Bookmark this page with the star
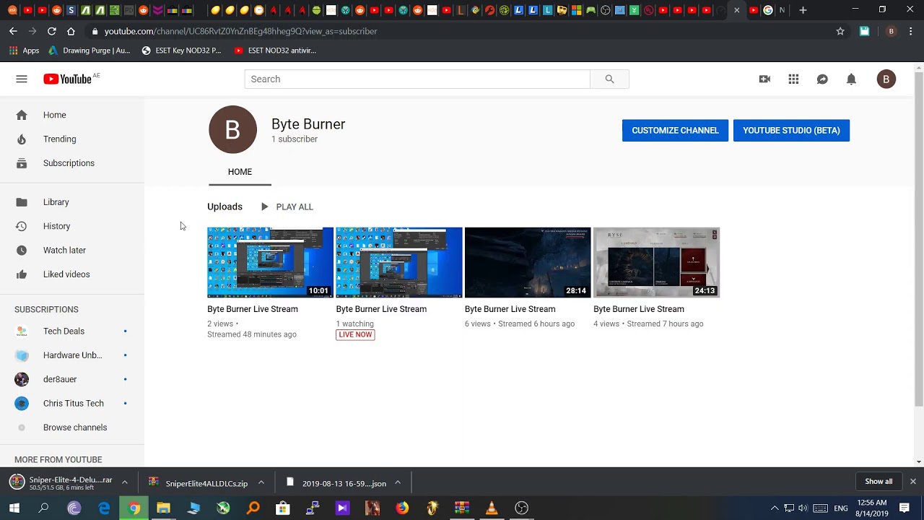Image resolution: width=924 pixels, height=520 pixels. click(x=840, y=31)
